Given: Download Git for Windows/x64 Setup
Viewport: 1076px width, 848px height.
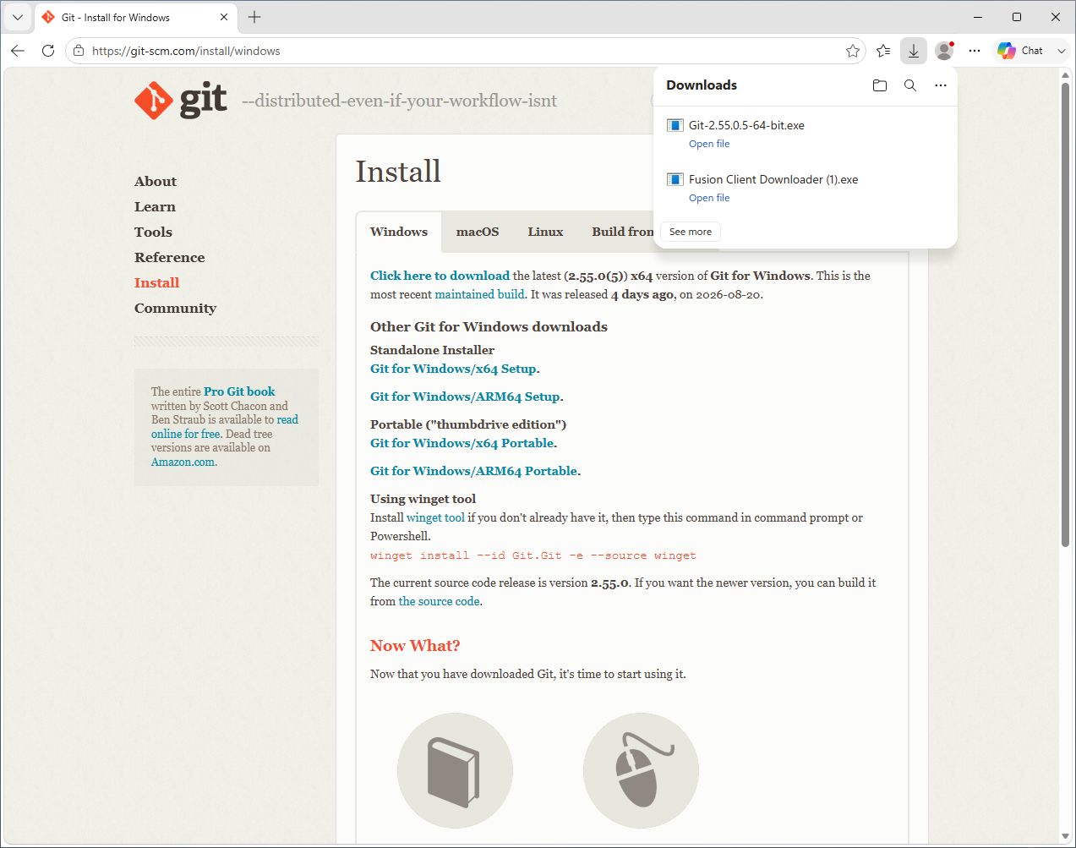Looking at the screenshot, I should pos(453,369).
